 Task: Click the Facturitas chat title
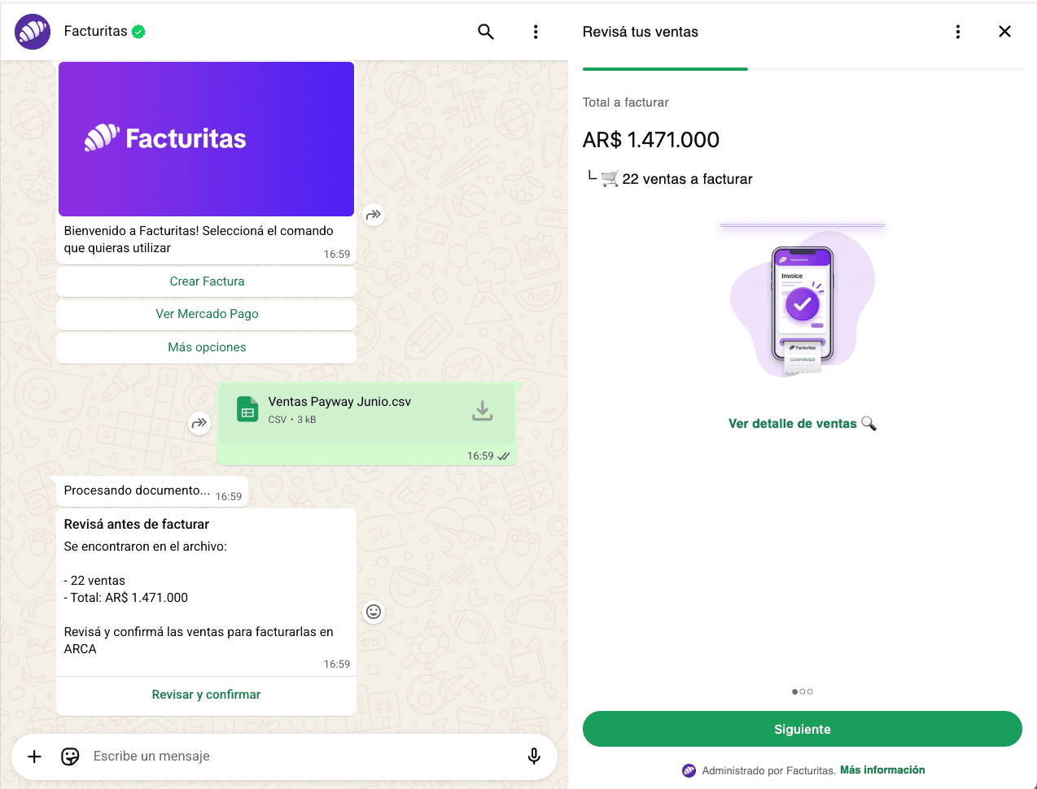pos(96,32)
